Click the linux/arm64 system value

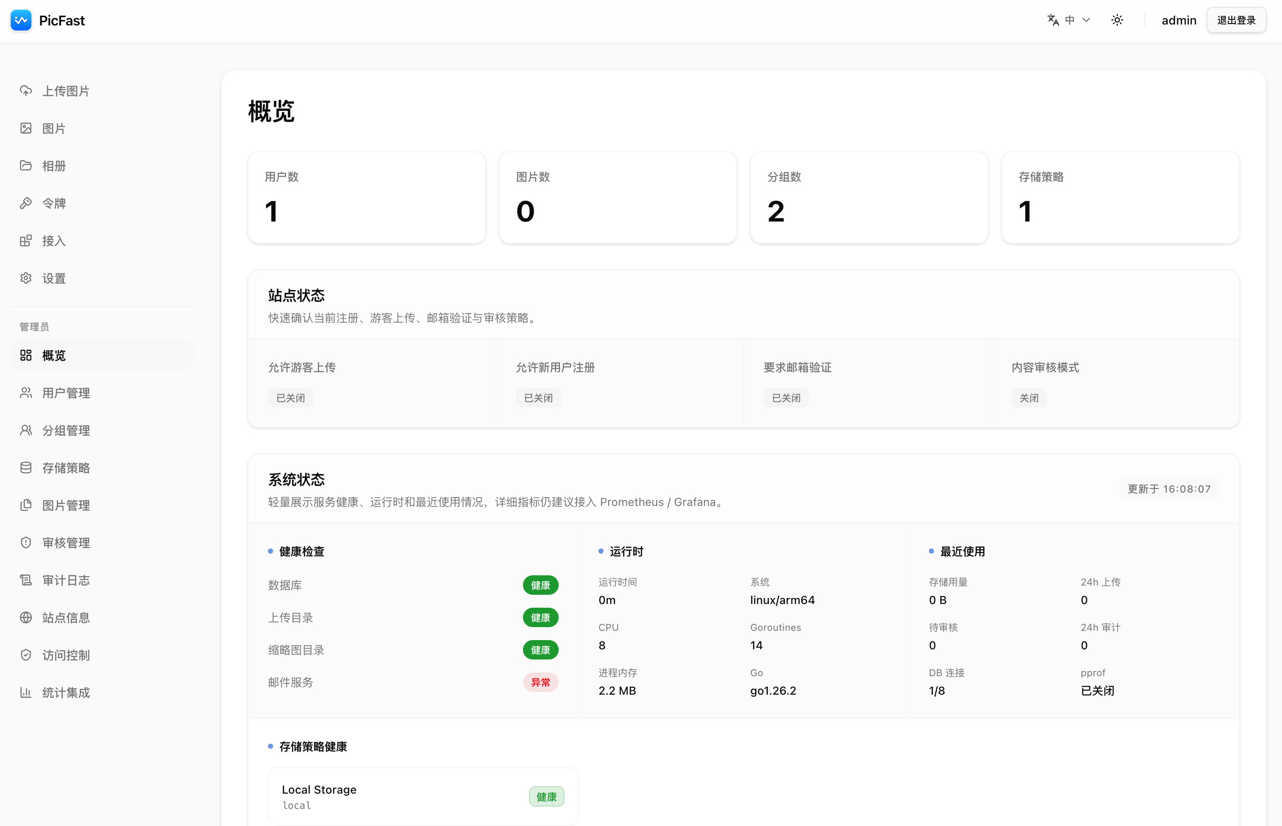782,600
